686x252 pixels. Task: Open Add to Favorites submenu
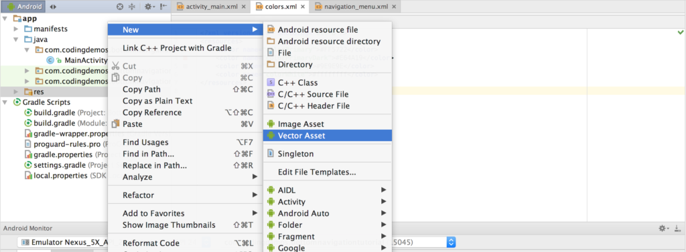pyautogui.click(x=186, y=214)
